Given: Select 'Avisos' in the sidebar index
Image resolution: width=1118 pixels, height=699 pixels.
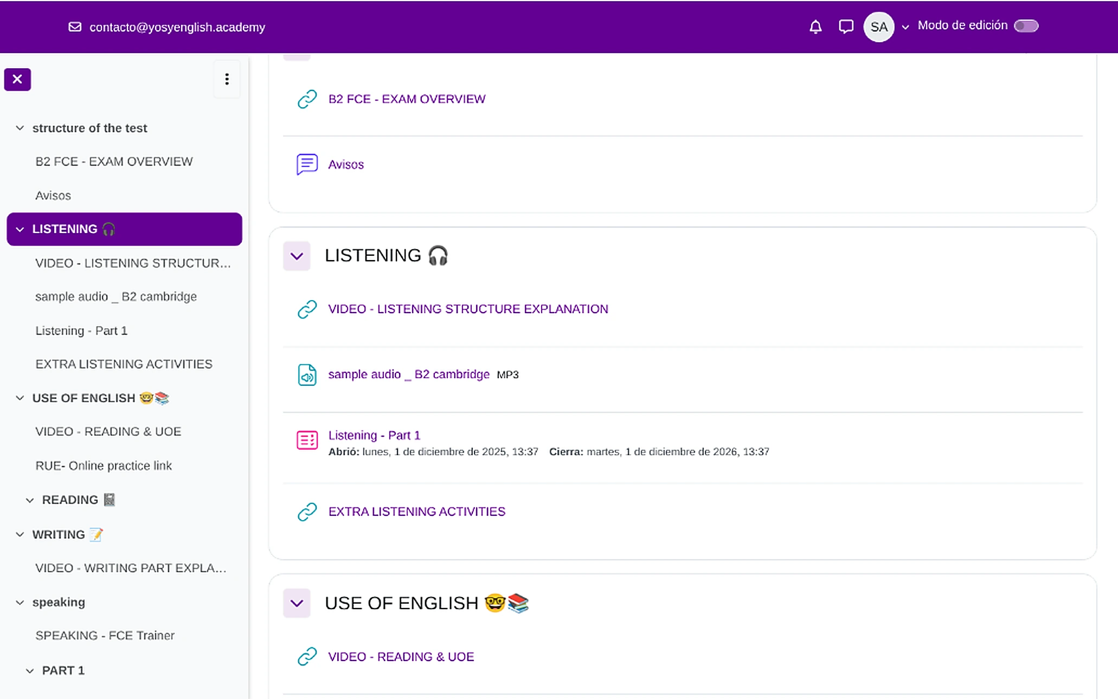Looking at the screenshot, I should click(53, 196).
